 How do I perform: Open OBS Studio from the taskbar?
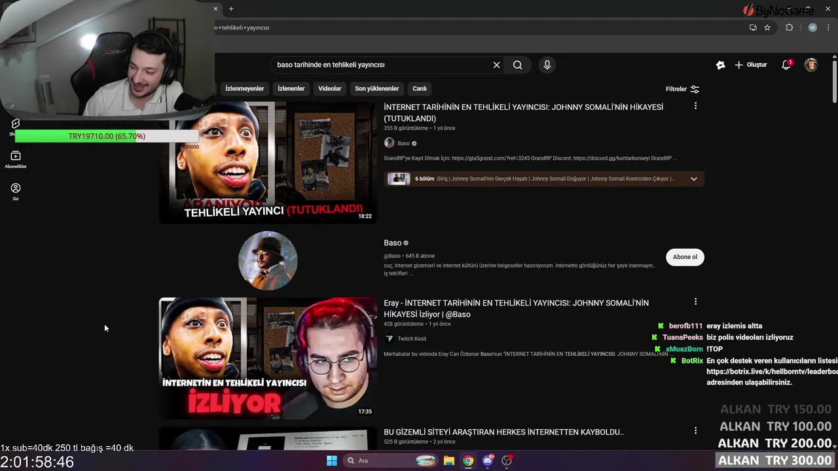pos(507,461)
